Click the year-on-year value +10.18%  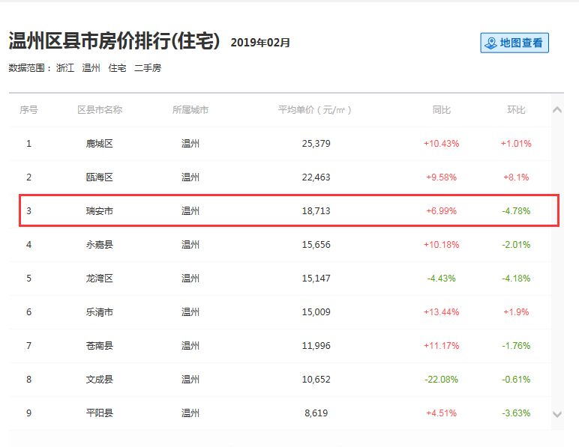(441, 244)
